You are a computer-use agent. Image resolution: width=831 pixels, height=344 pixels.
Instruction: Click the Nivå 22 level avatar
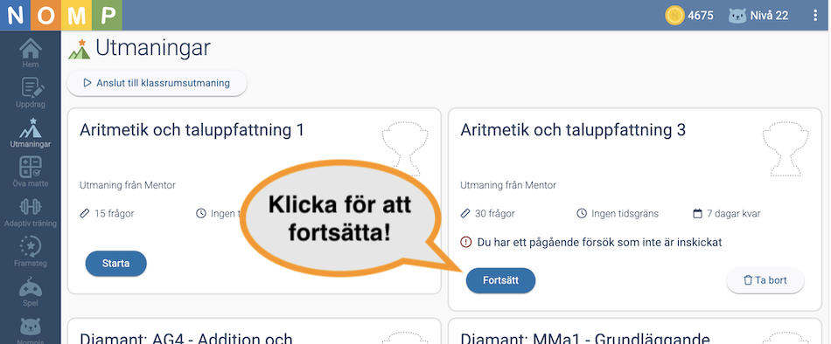(737, 16)
